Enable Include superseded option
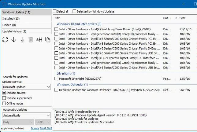 4,98
